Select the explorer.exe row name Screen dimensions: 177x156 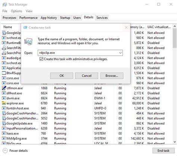(15, 103)
